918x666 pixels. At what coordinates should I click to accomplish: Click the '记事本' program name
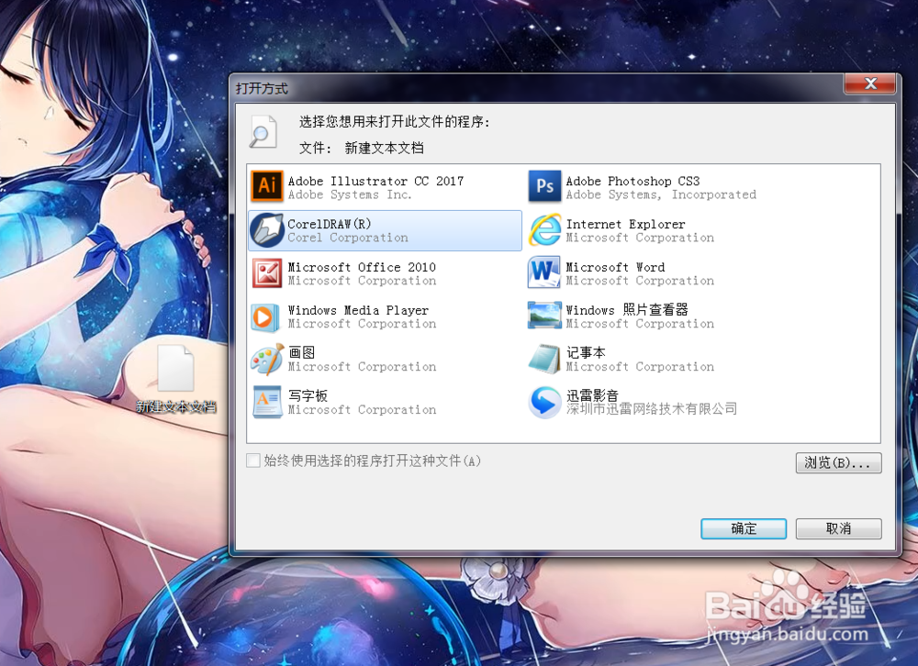click(x=586, y=352)
